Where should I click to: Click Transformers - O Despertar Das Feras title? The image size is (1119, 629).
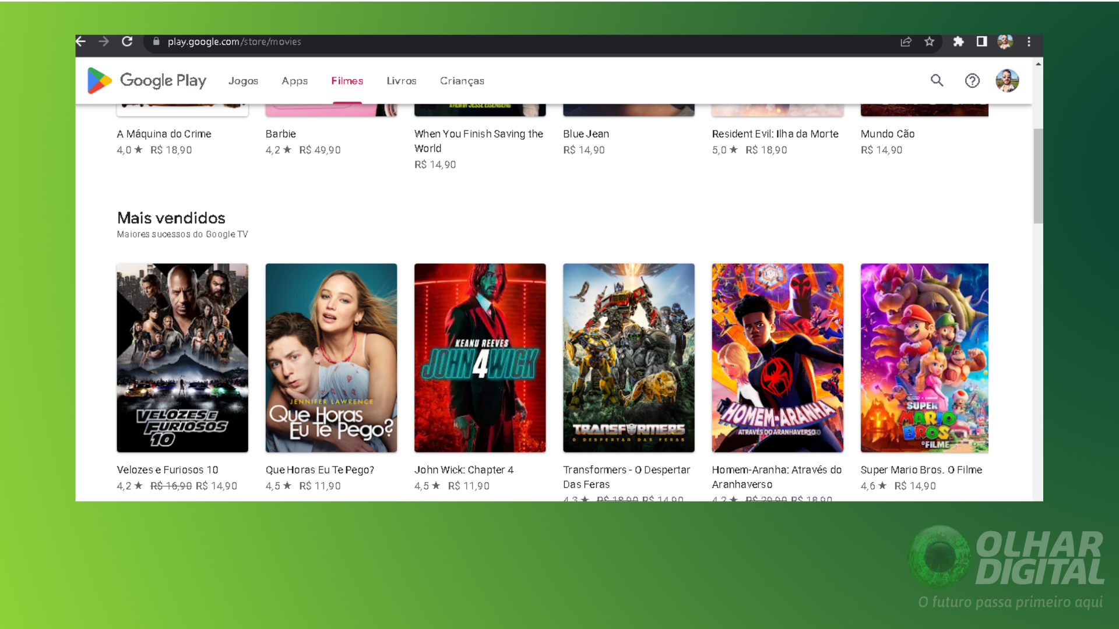tap(627, 477)
